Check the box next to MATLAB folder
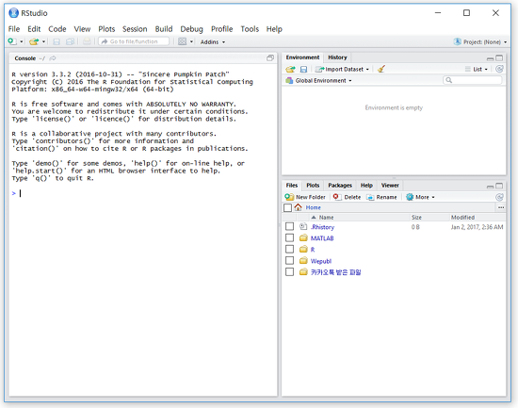The image size is (518, 408). [x=289, y=237]
